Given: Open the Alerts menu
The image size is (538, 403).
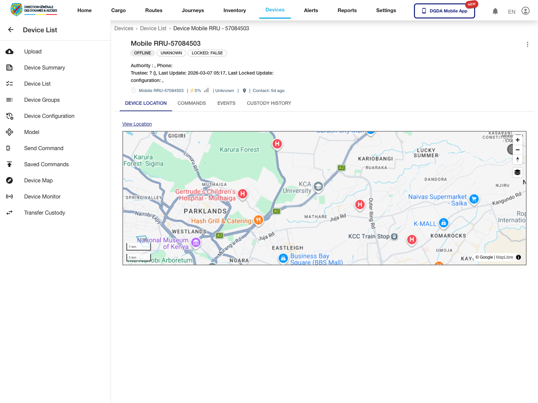Looking at the screenshot, I should 311,10.
